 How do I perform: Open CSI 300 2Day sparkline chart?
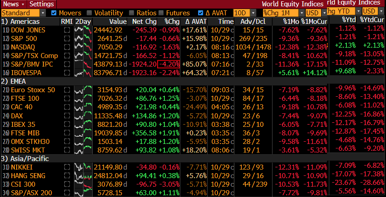click(x=83, y=184)
